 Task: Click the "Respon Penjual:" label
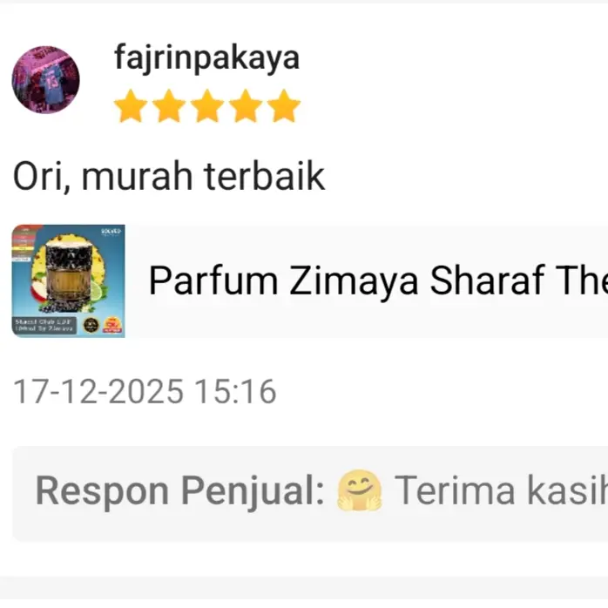pos(179,491)
